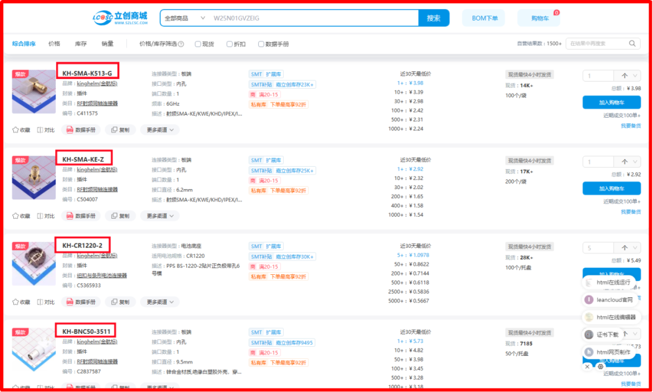This screenshot has width=653, height=392.
Task: Add KH-CR1220-2 to comparison via 对比
Action: click(46, 301)
